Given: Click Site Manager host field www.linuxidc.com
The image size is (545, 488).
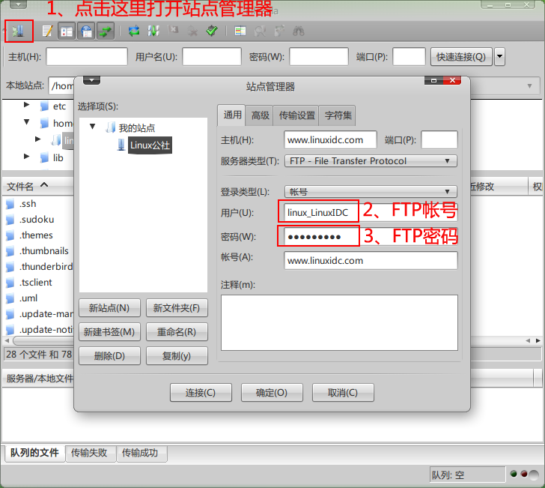Looking at the screenshot, I should tap(330, 140).
